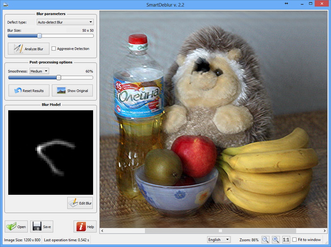
Task: Click the horizontal scrollbar left arrow
Action: click(x=102, y=231)
